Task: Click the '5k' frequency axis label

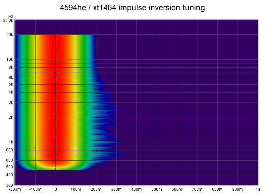Action: 11,84
